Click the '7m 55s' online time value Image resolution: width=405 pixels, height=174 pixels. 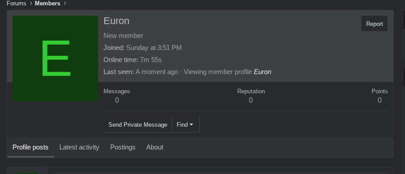[151, 60]
